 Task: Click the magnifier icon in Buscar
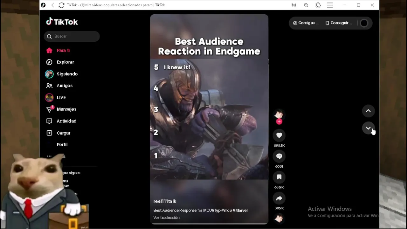[x=49, y=36]
